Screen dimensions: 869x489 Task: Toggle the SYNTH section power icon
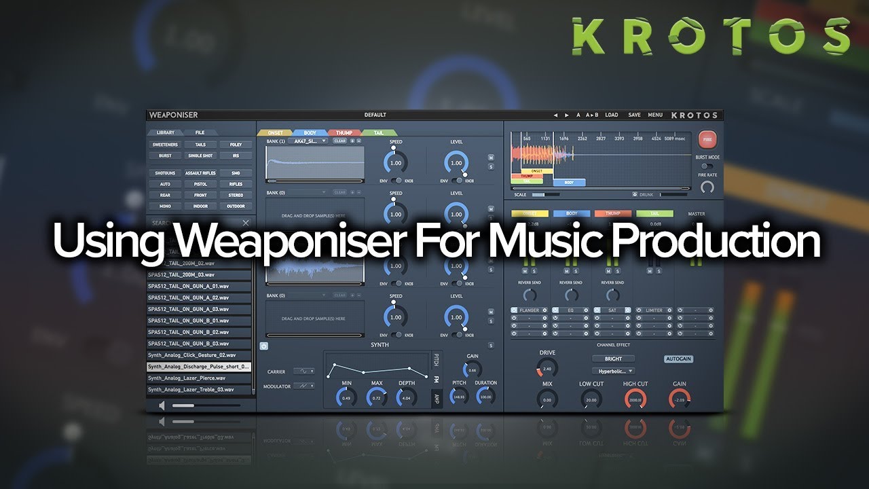tap(264, 346)
